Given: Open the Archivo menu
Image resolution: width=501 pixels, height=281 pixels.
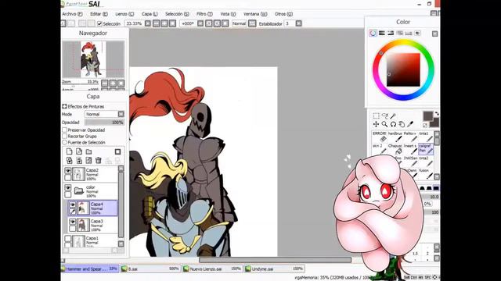Looking at the screenshot, I should click(72, 14).
